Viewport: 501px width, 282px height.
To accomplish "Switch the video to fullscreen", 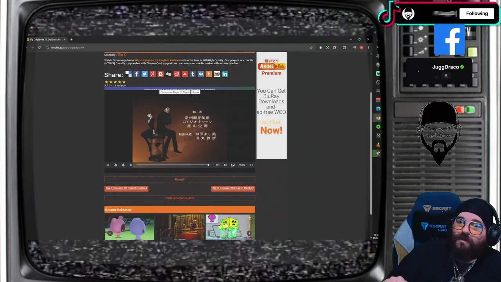I will pos(251,165).
